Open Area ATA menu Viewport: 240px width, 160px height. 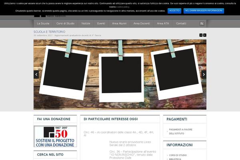pos(163,24)
